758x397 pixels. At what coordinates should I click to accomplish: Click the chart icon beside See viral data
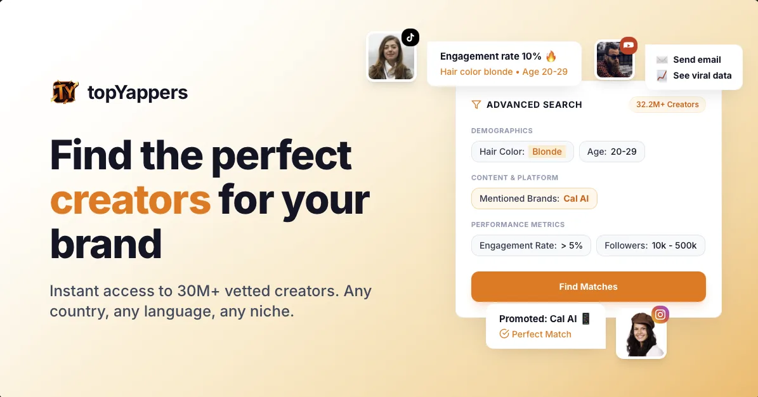[662, 75]
